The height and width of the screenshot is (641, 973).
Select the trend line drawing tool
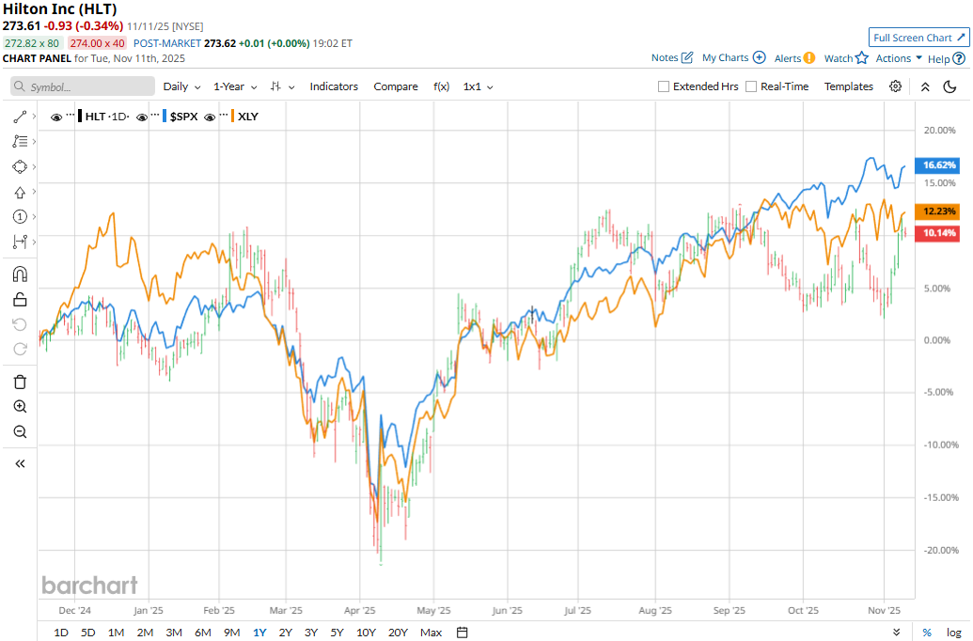[20, 117]
